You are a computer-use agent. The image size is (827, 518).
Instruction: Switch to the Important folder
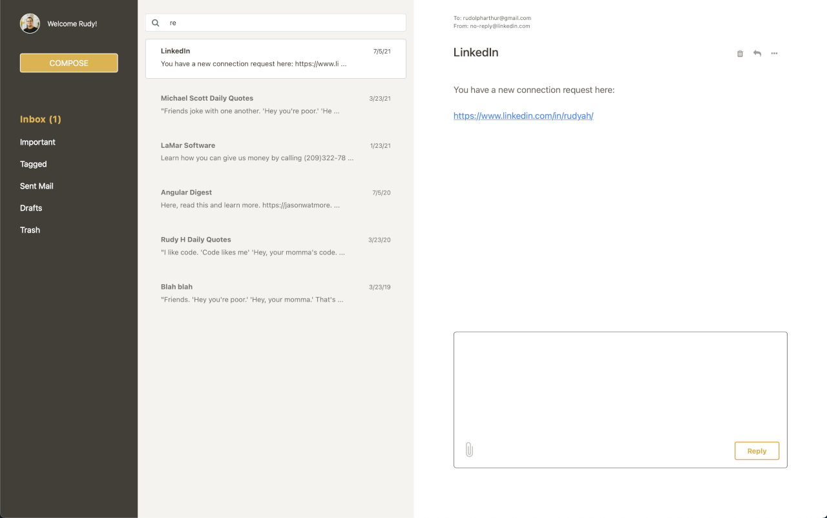click(x=37, y=142)
